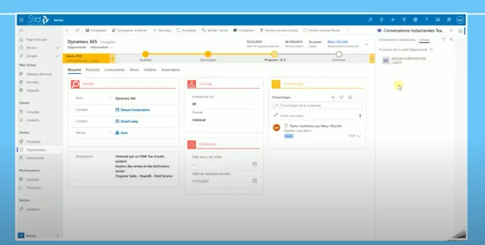Switch to the Résumé tab
485x245 pixels.
pos(74,70)
